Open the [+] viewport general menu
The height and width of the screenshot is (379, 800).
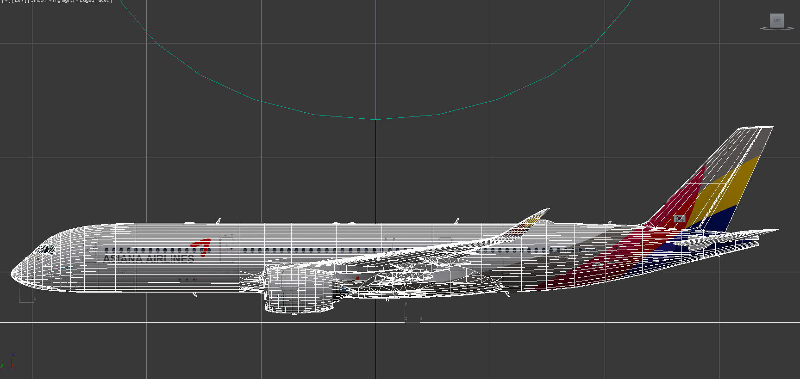coord(6,1)
